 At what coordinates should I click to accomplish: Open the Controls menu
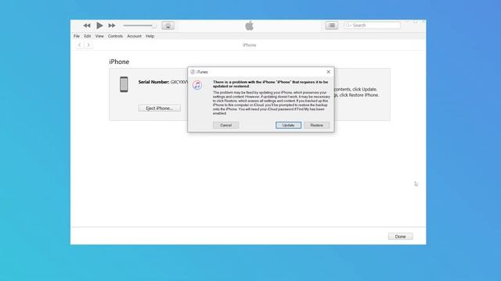pos(115,36)
